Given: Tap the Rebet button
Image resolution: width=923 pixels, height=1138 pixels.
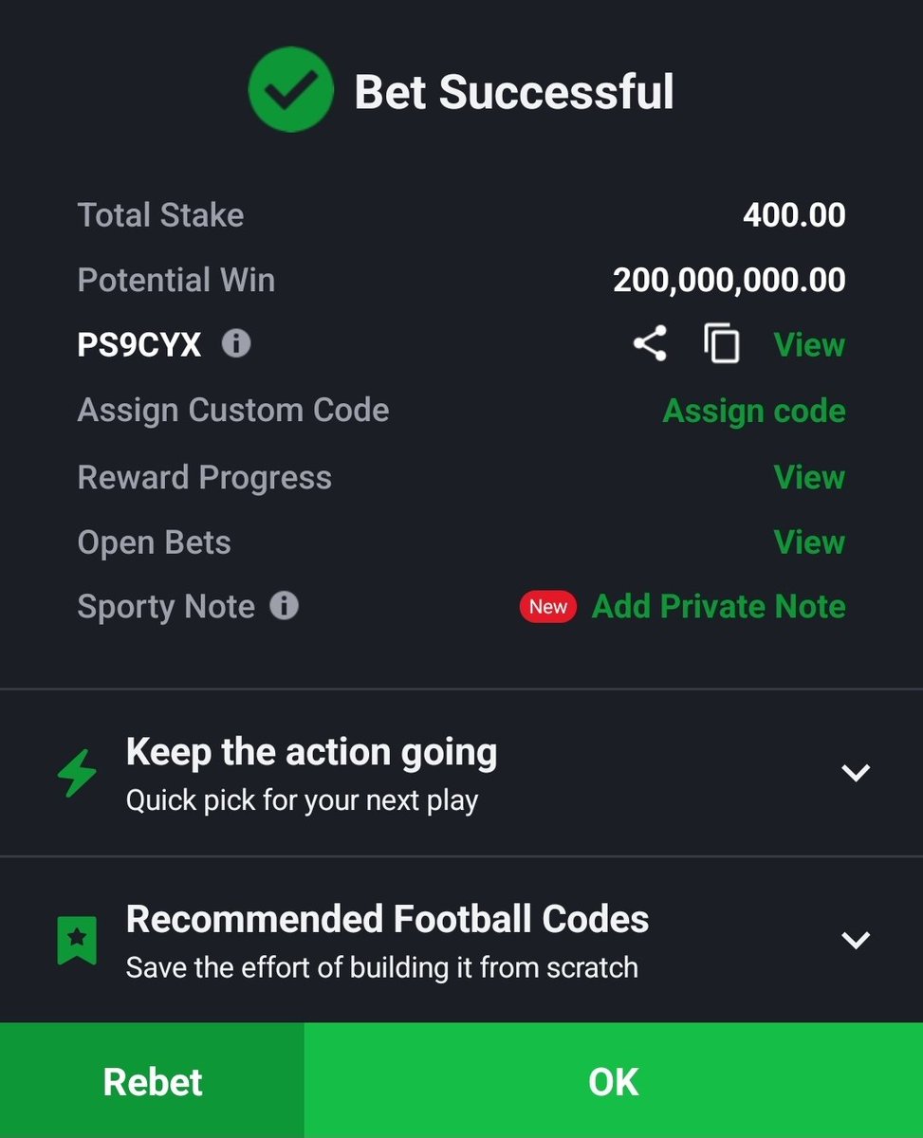Looking at the screenshot, I should pyautogui.click(x=152, y=1080).
